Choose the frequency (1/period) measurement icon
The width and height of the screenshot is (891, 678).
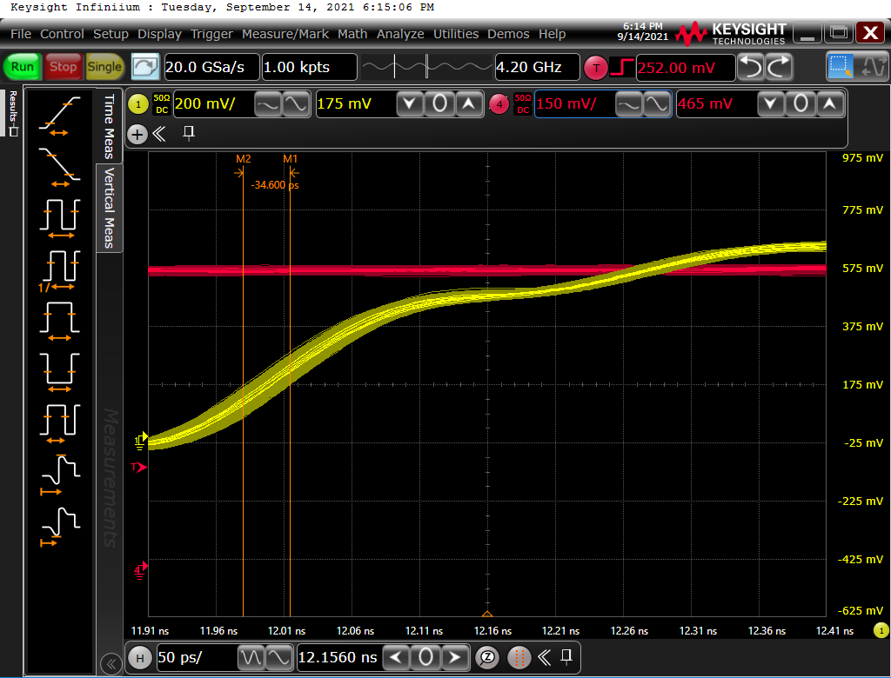tap(59, 268)
